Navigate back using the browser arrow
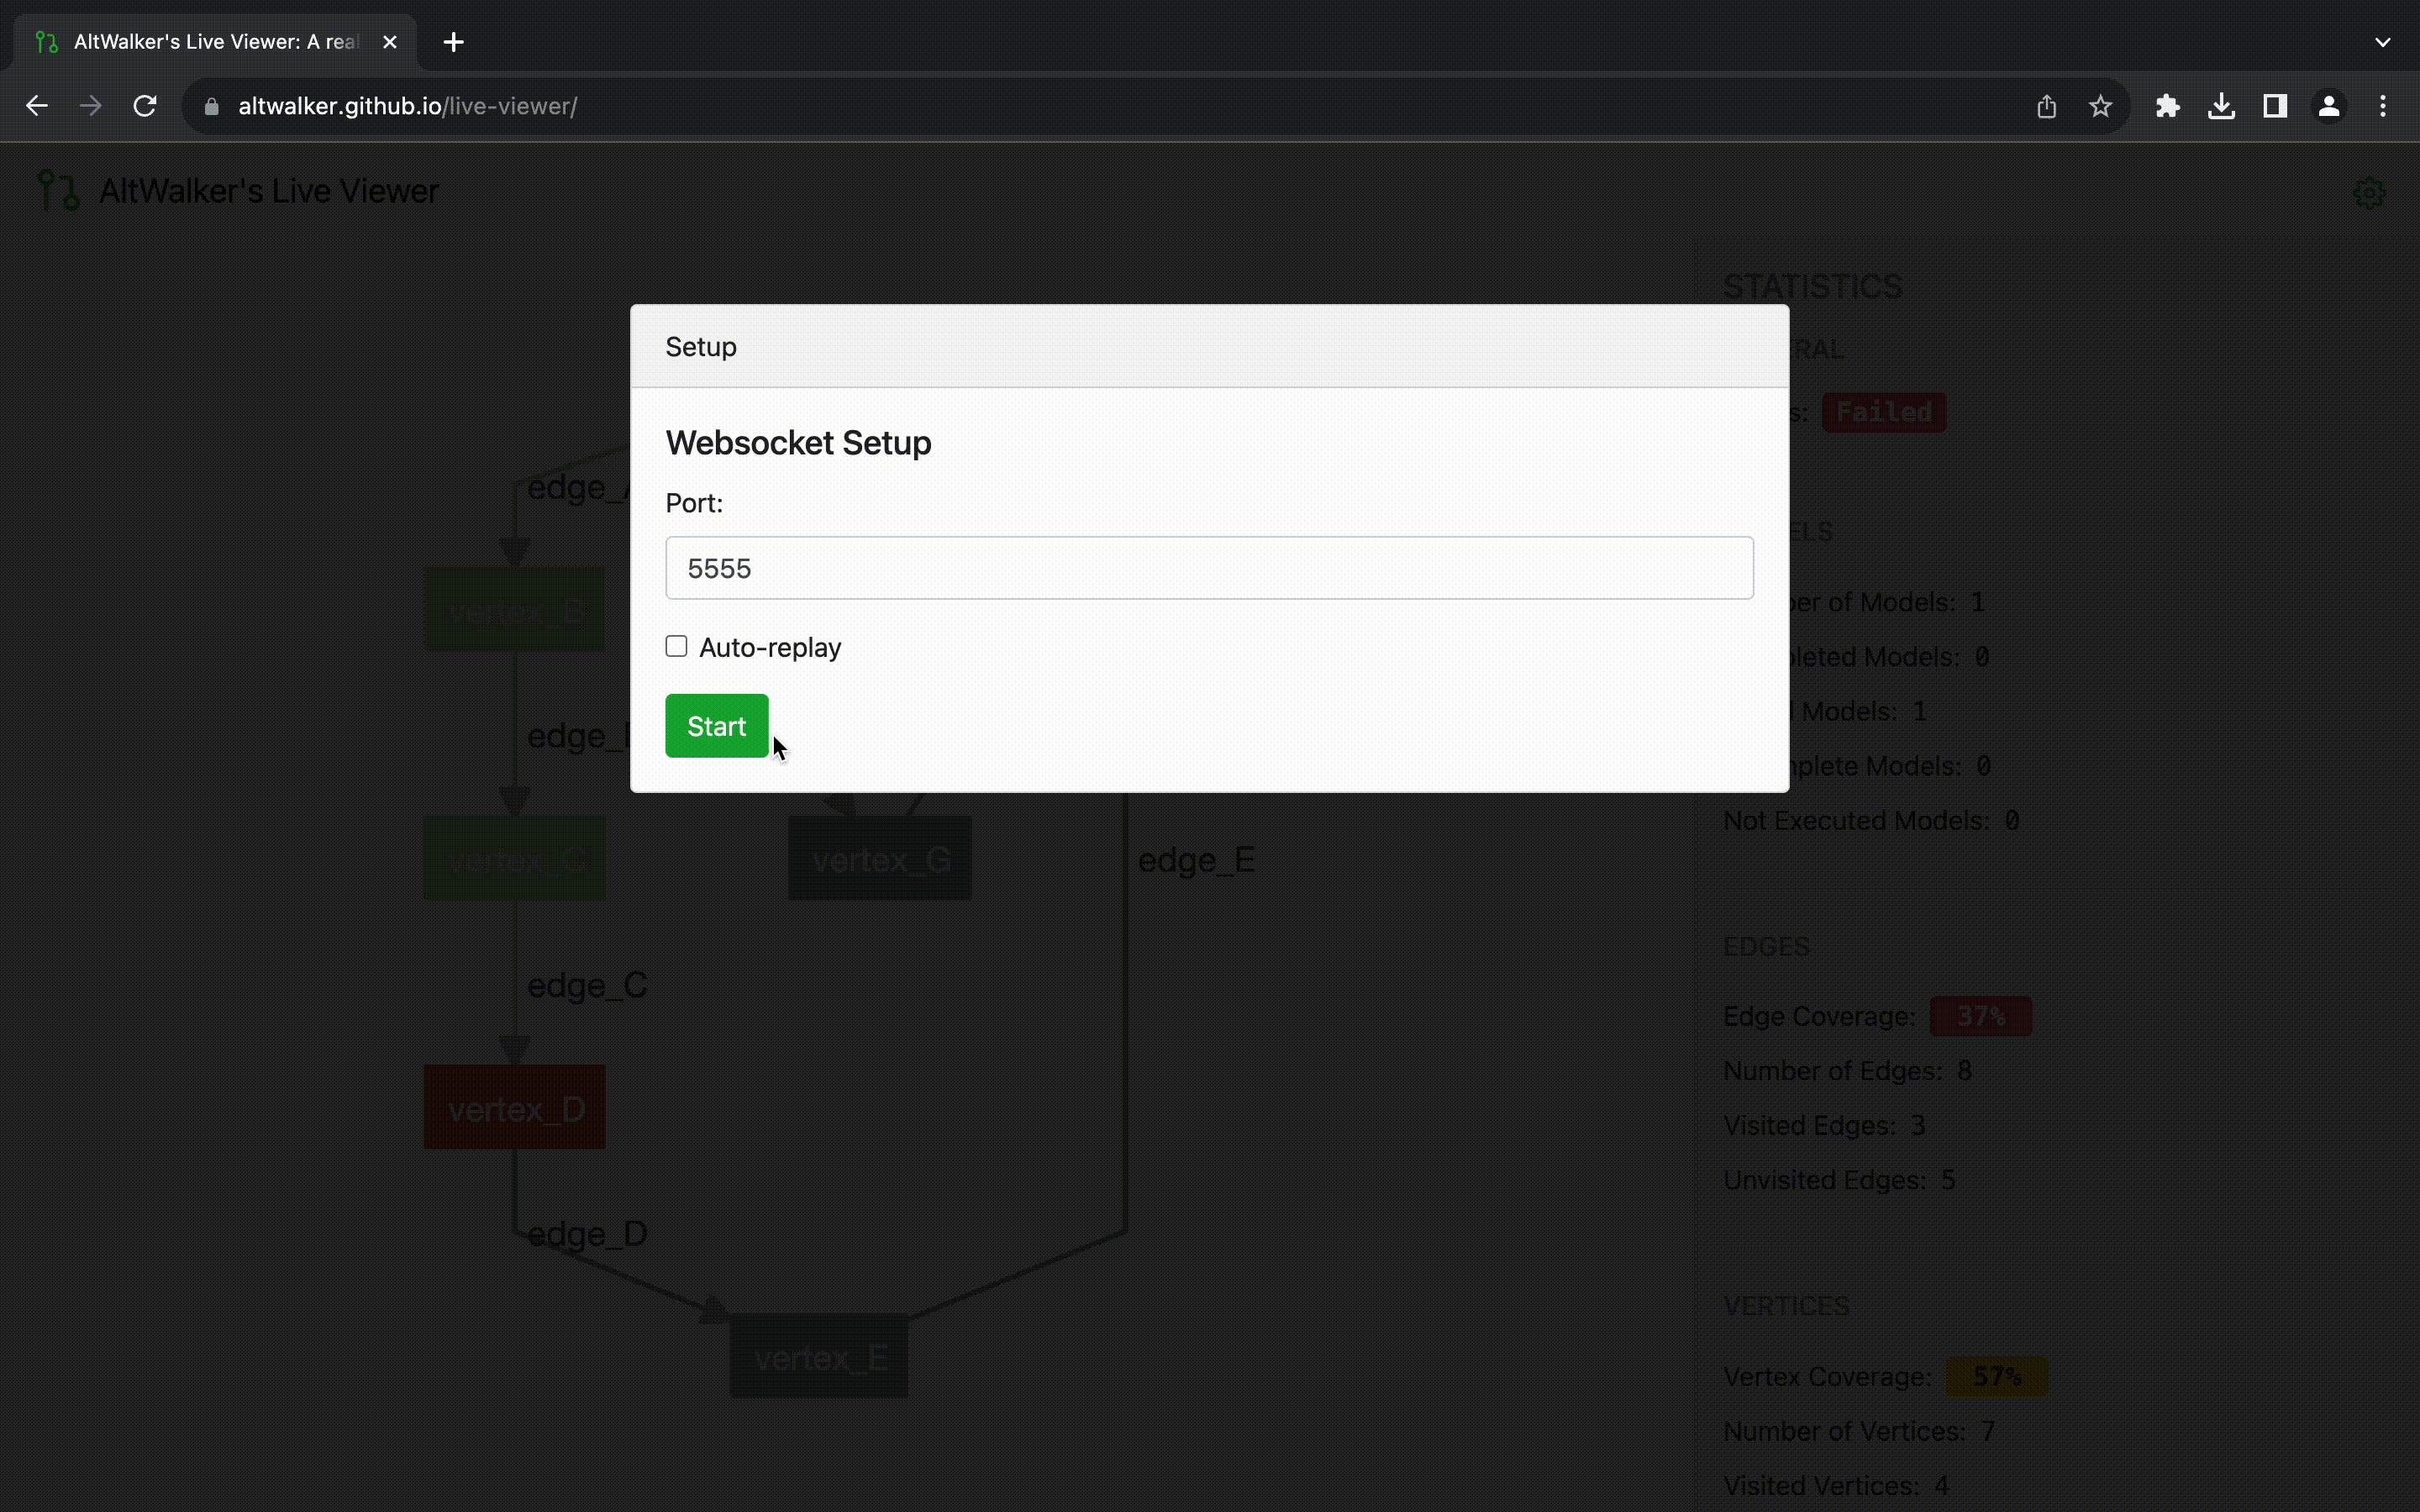 [x=36, y=105]
